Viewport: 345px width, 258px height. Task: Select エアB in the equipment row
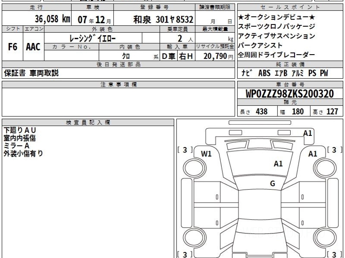click(x=281, y=73)
